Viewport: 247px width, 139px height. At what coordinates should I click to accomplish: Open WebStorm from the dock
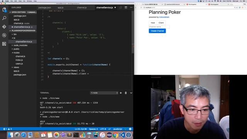(96, 135)
